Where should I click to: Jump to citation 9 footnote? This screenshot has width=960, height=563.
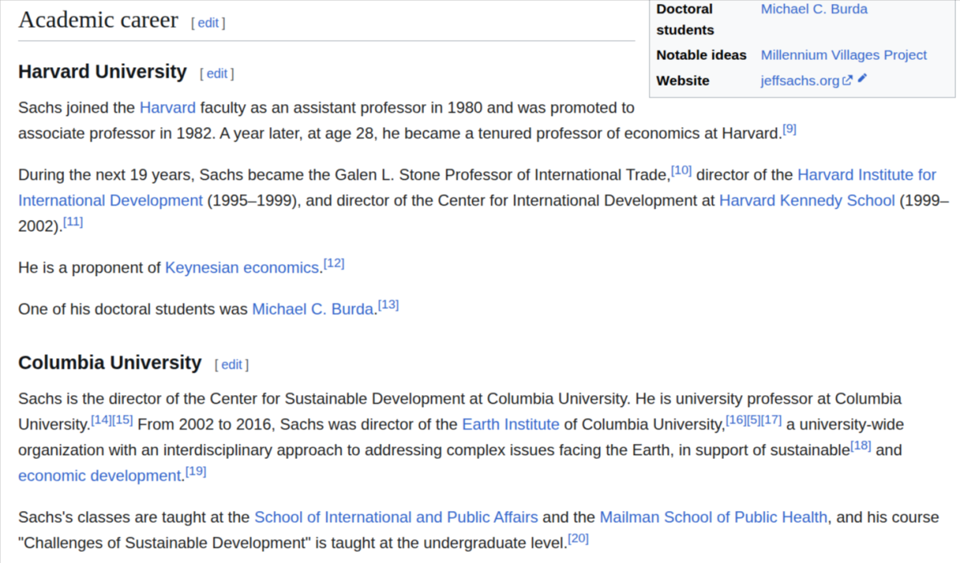[x=790, y=129]
